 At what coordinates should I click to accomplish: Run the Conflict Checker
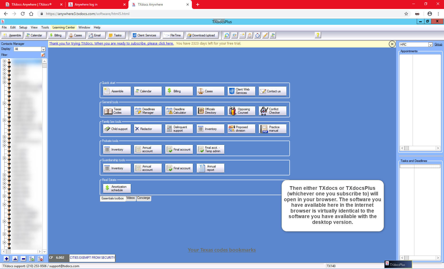click(x=272, y=111)
